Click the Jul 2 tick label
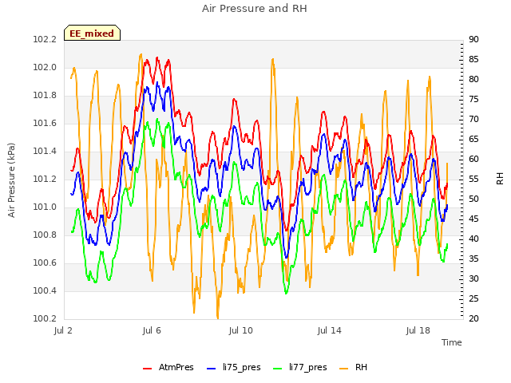This screenshot has height=383, width=511. pyautogui.click(x=63, y=331)
